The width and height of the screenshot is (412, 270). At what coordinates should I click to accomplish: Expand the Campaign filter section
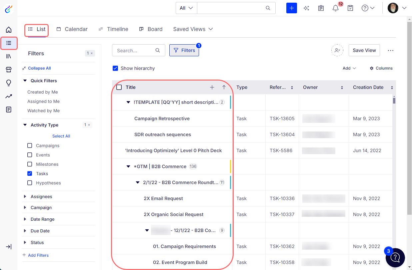tap(25, 207)
